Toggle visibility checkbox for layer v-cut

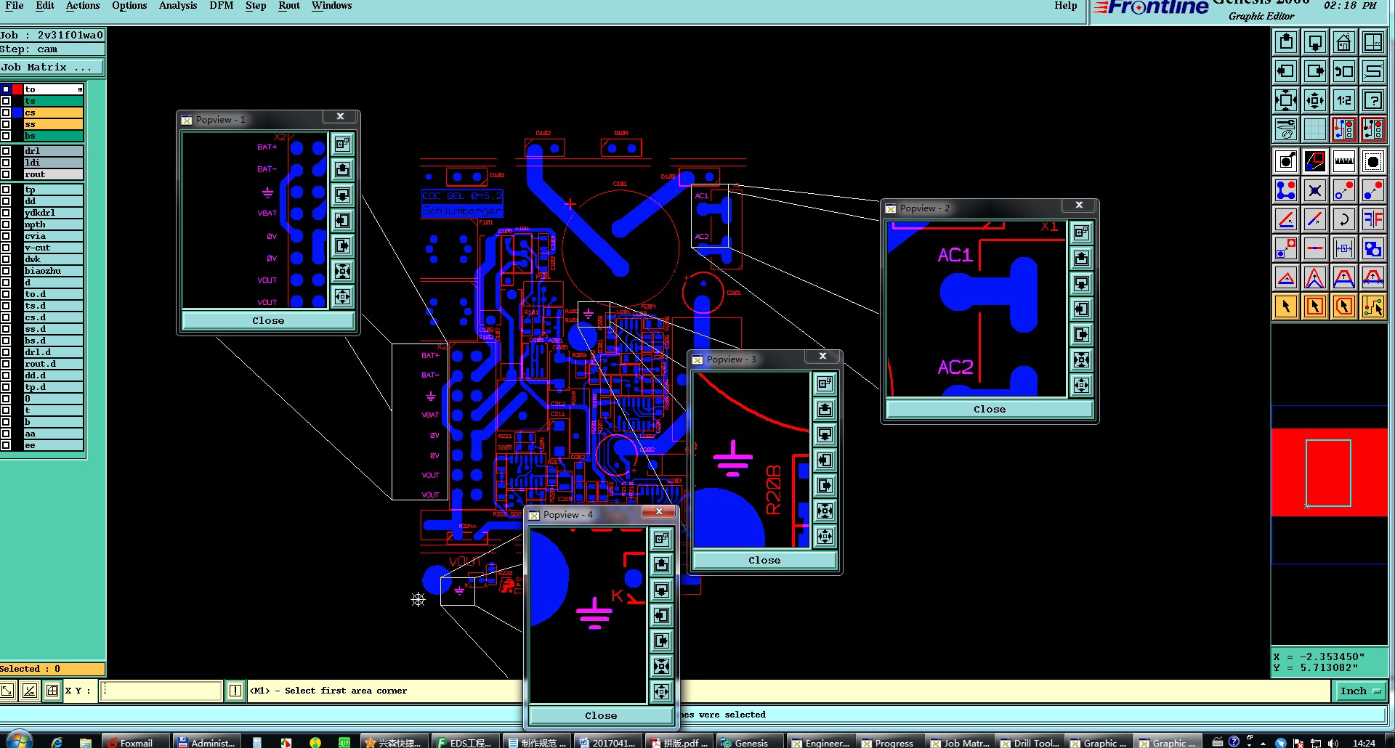click(6, 248)
